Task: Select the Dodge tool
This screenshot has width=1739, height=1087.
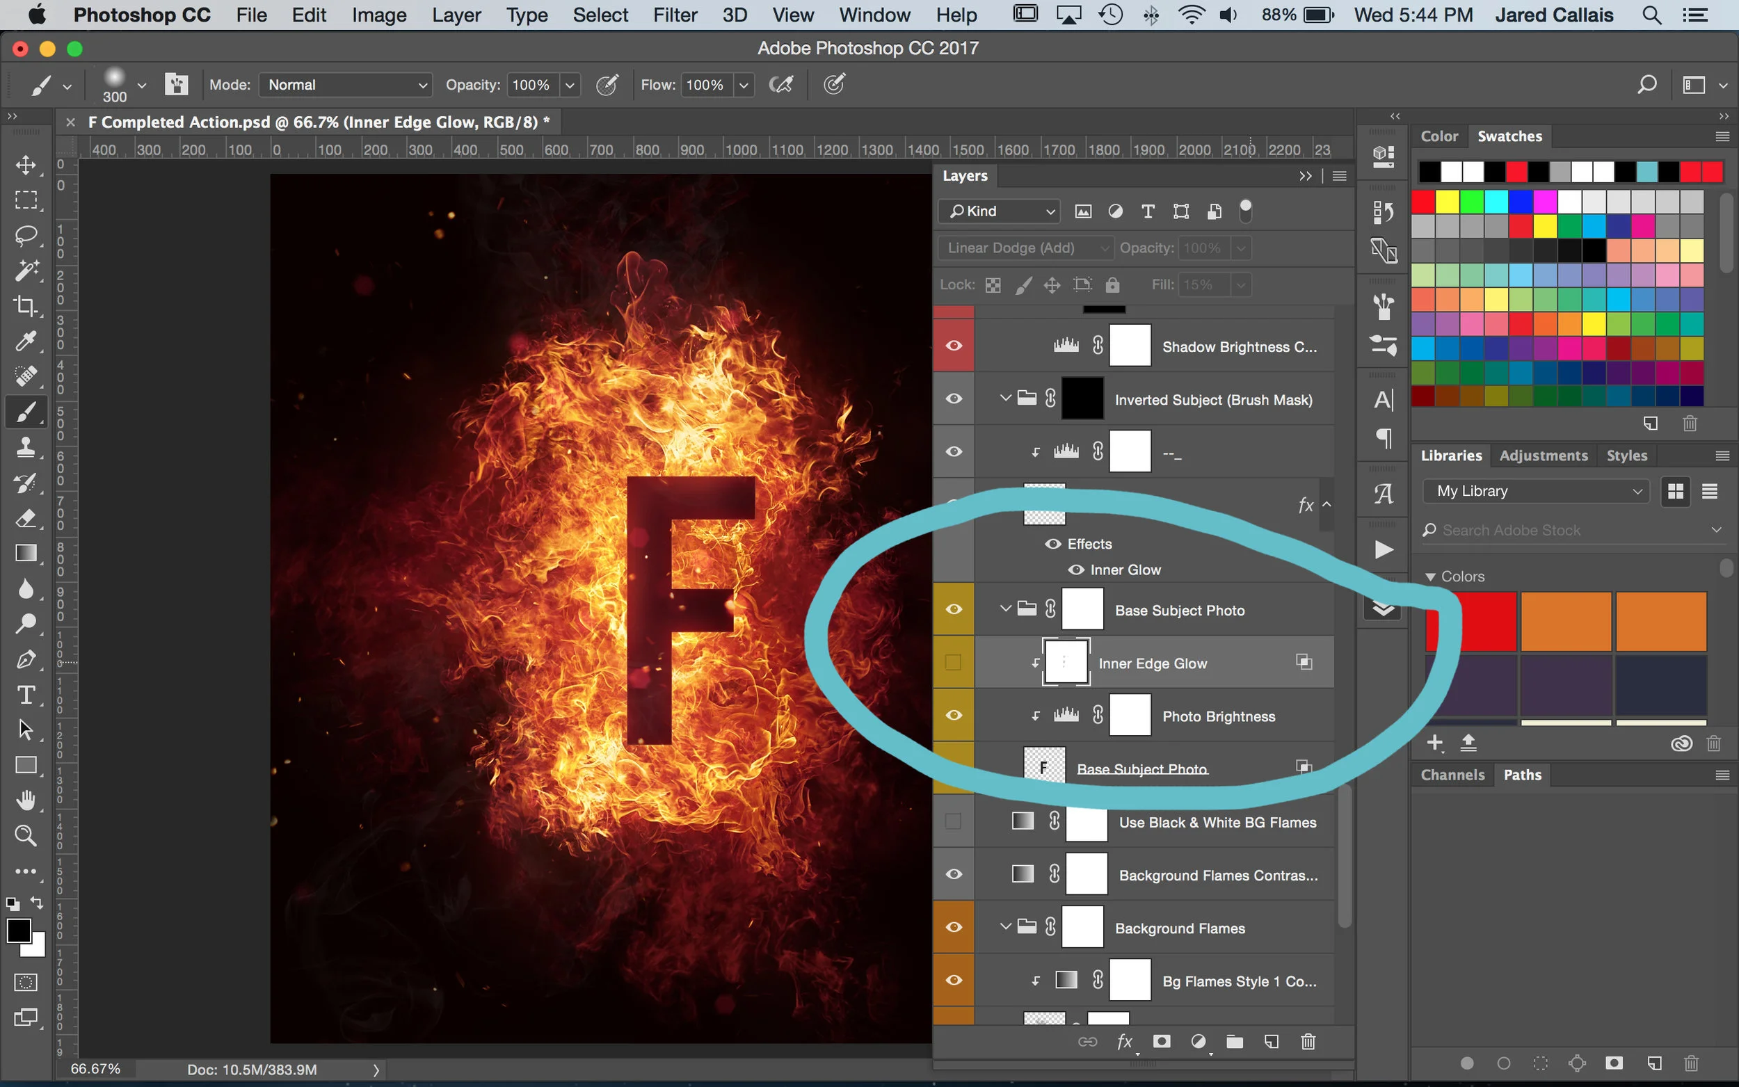Action: (x=26, y=623)
